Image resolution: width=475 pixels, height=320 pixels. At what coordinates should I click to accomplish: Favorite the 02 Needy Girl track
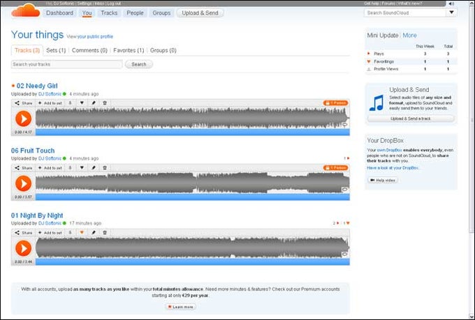pos(82,103)
